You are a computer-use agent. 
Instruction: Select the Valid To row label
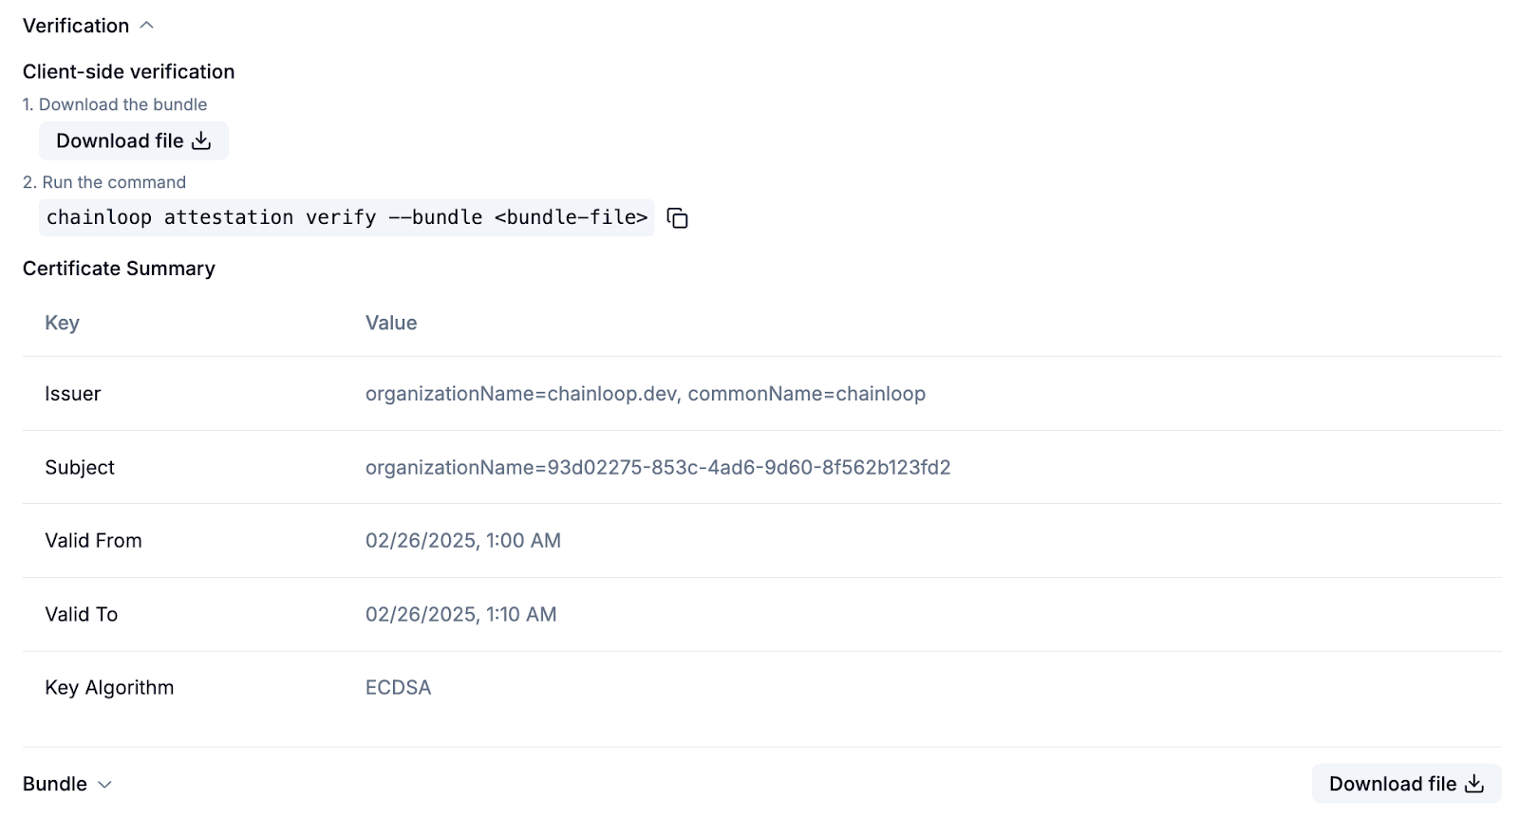pos(81,614)
